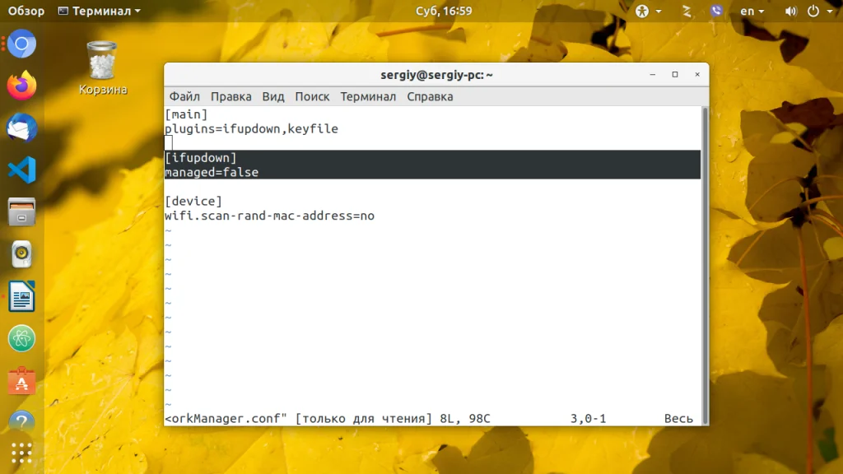Click the status line file name
The image size is (843, 474).
pos(226,419)
